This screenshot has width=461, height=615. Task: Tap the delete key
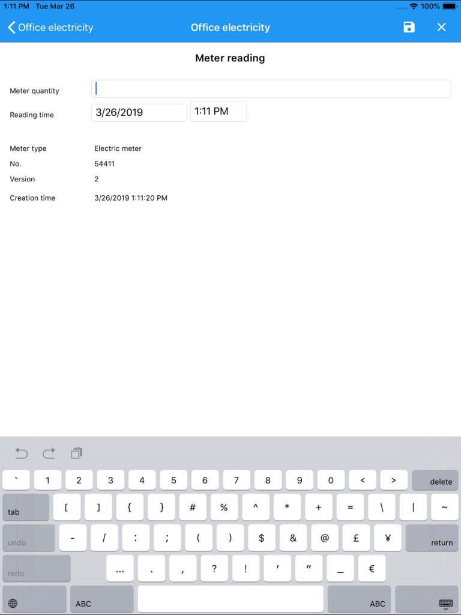(435, 480)
